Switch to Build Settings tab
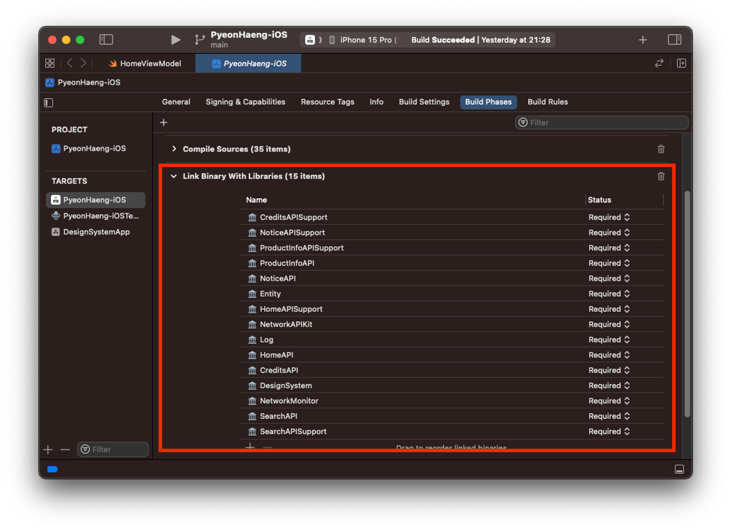The height and width of the screenshot is (530, 731). tap(424, 102)
